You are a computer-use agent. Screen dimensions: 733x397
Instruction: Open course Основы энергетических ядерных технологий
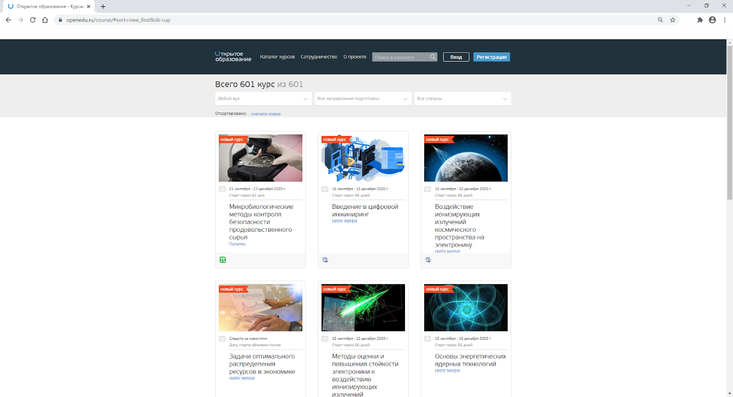(x=470, y=360)
